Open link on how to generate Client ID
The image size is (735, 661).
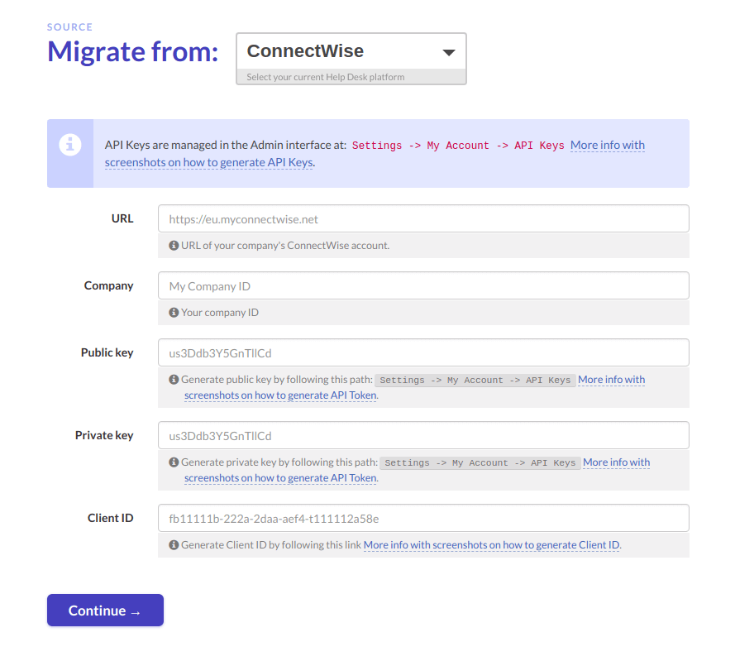492,545
